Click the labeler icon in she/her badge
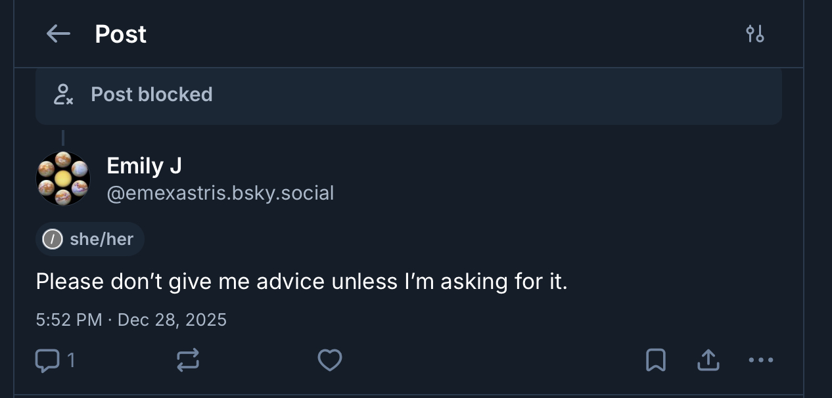 click(52, 239)
